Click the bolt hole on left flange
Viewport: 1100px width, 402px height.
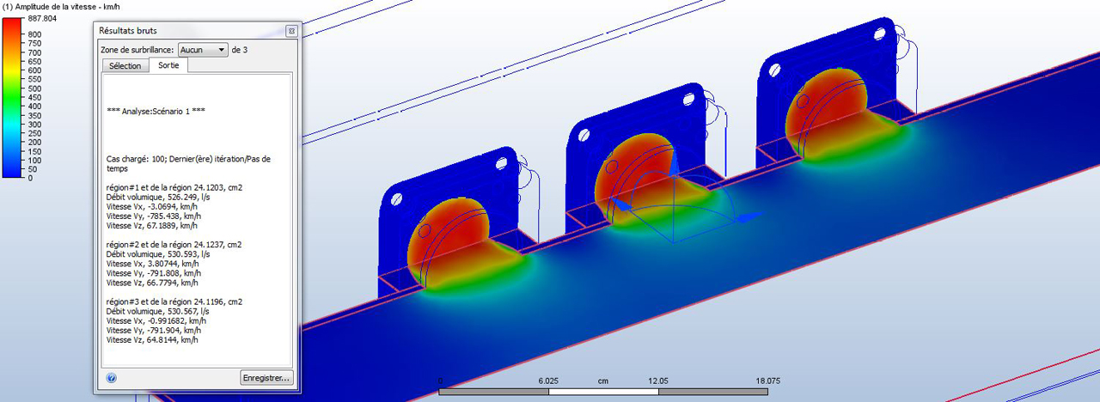point(397,199)
